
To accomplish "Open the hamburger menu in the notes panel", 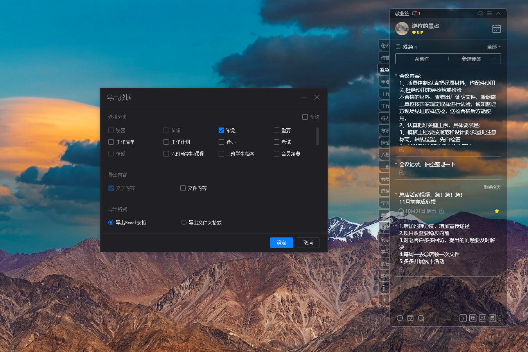I will 489,13.
